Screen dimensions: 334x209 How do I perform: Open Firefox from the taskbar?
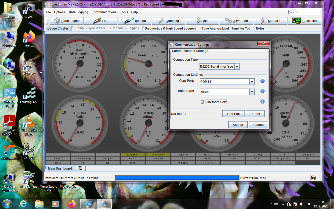click(71, 204)
